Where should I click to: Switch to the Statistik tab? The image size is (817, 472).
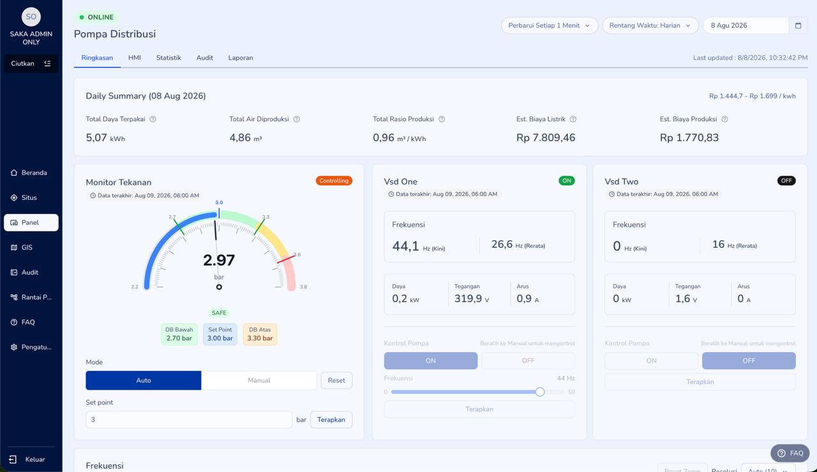(x=169, y=57)
